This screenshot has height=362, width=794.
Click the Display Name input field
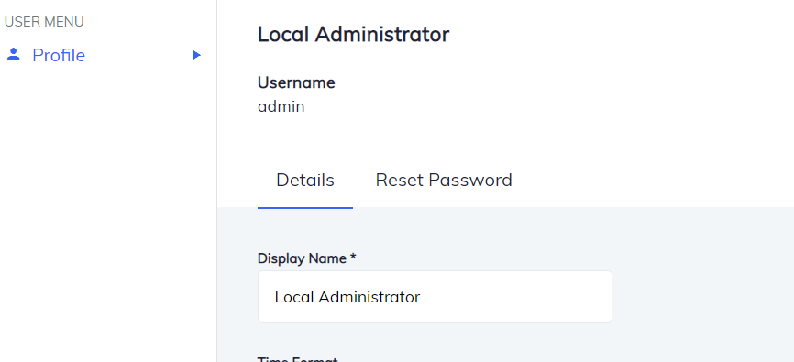(435, 297)
